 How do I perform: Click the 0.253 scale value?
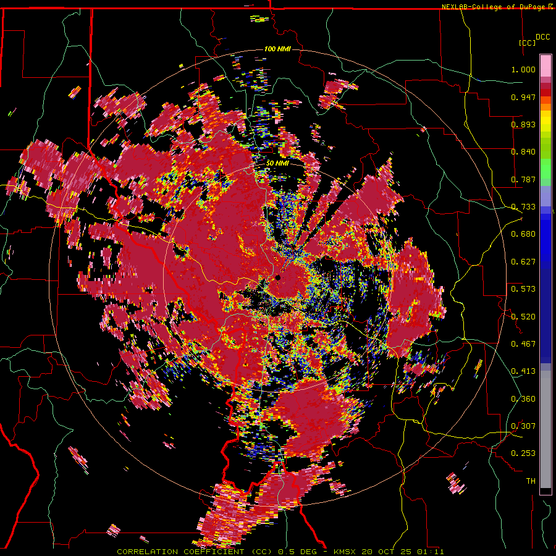click(523, 453)
